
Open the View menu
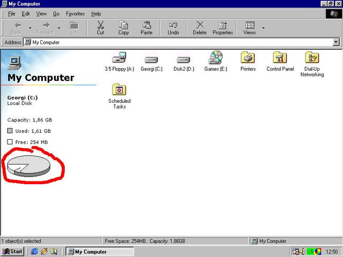point(41,14)
